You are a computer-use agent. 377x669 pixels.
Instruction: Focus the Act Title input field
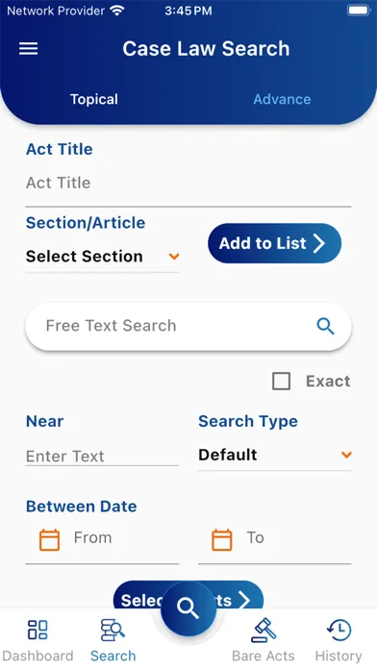click(x=188, y=183)
